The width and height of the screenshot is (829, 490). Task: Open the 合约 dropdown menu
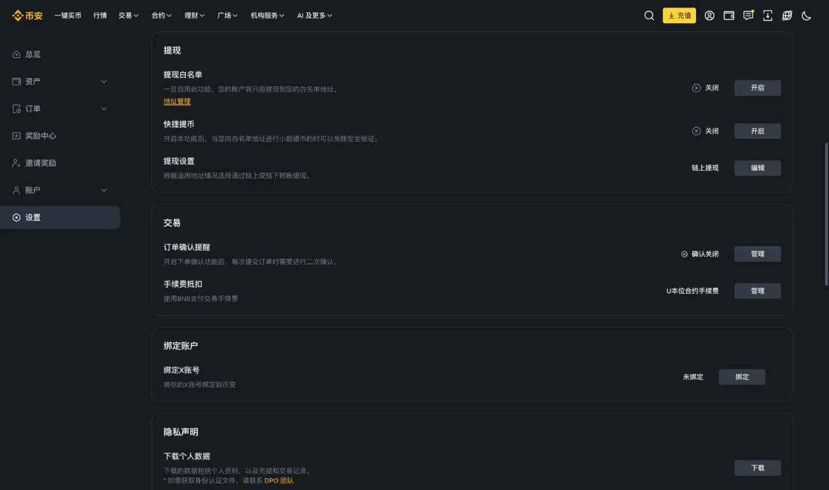tap(162, 16)
